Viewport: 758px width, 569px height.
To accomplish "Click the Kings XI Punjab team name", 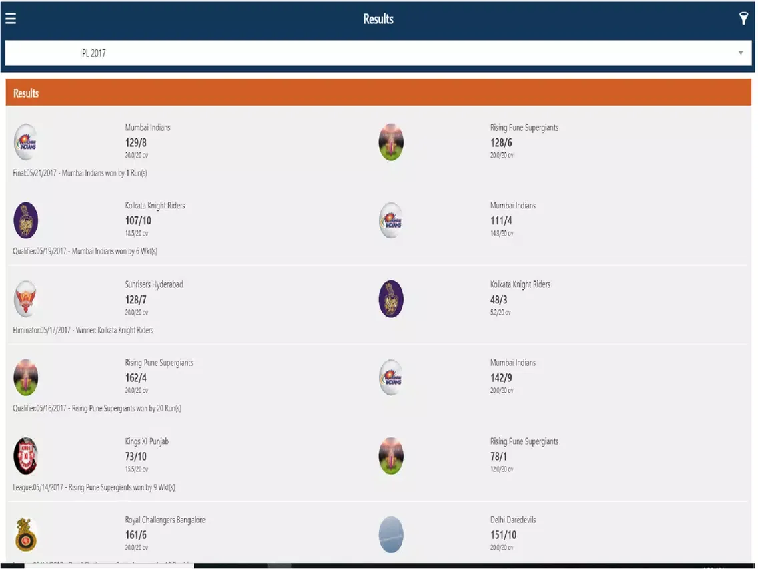I will point(147,441).
